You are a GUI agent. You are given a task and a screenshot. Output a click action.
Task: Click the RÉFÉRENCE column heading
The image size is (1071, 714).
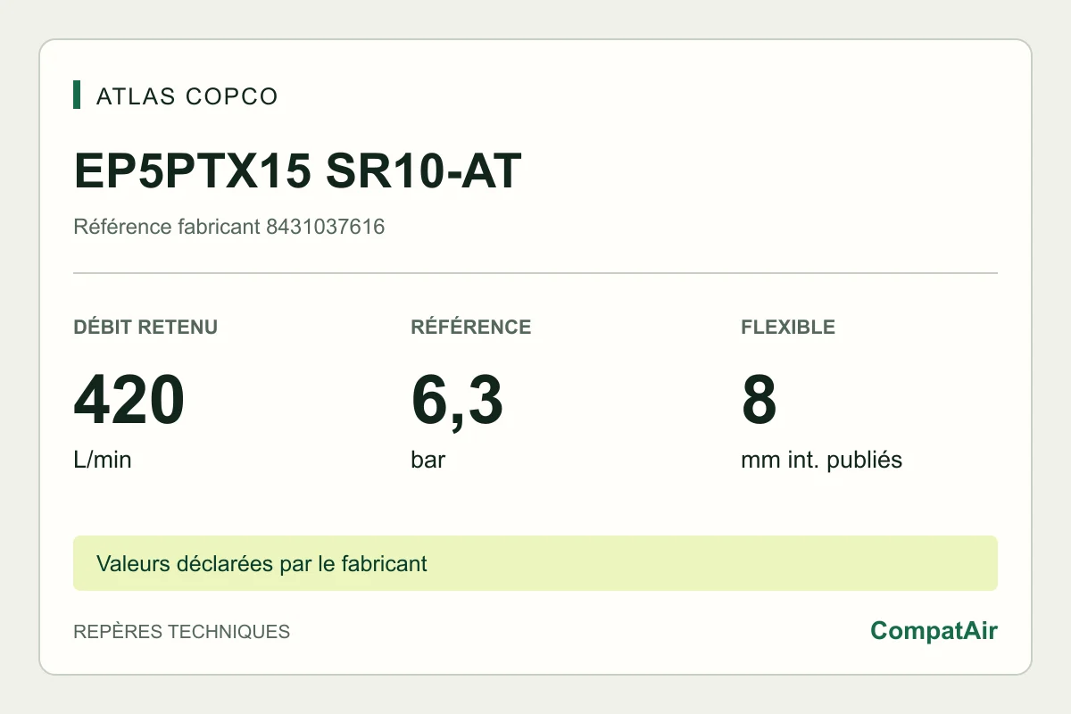tap(471, 327)
